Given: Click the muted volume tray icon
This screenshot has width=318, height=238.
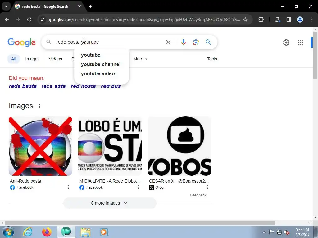Looking at the screenshot, I should coord(287,232).
